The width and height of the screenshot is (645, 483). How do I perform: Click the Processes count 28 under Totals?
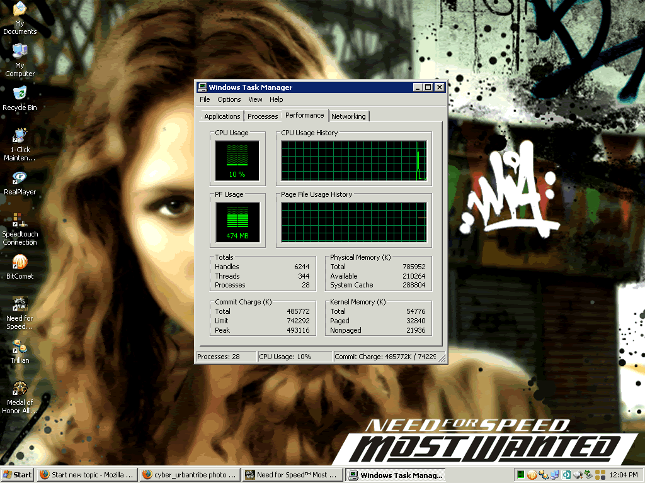[x=305, y=285]
